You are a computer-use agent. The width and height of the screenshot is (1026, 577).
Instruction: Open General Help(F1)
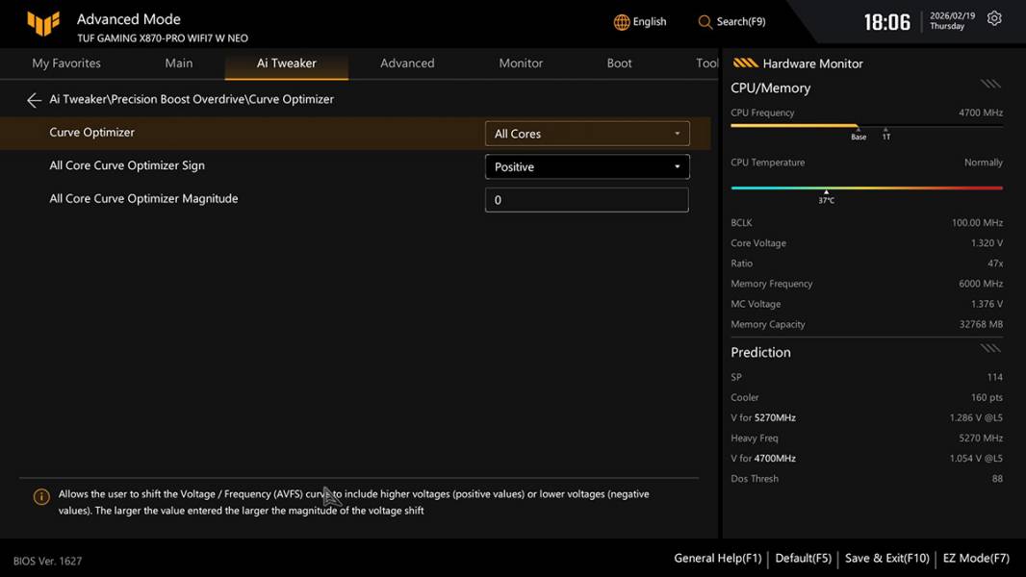[x=717, y=558]
